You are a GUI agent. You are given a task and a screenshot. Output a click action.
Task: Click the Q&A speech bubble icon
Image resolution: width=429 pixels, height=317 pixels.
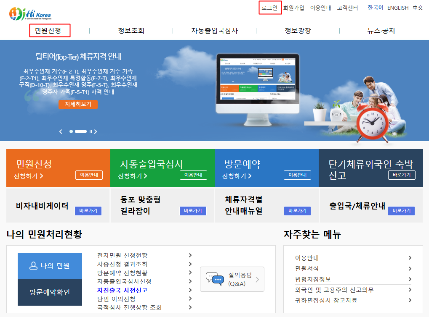[214, 279]
